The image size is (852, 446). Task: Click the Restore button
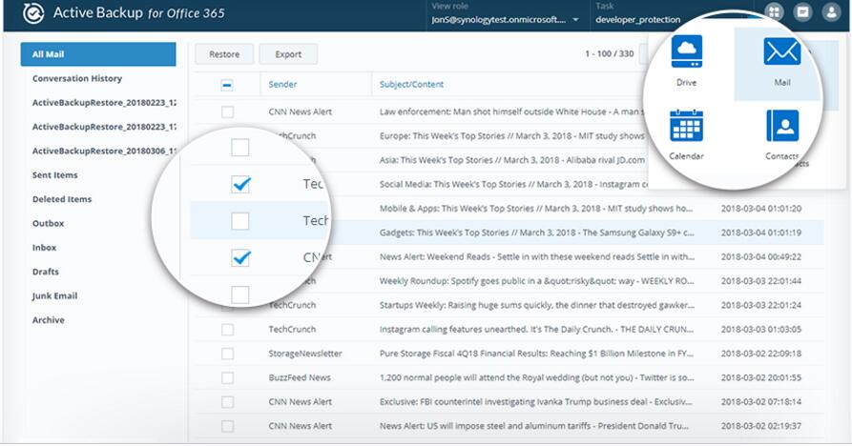point(224,55)
